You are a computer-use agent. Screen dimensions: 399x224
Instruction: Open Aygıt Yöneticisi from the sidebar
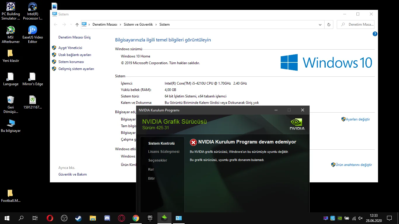(70, 48)
